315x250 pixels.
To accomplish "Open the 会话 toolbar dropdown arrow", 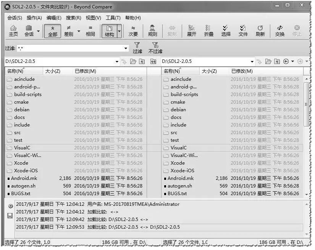I will click(38, 31).
